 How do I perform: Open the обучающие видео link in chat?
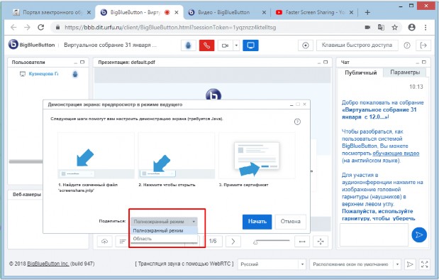[396, 154]
